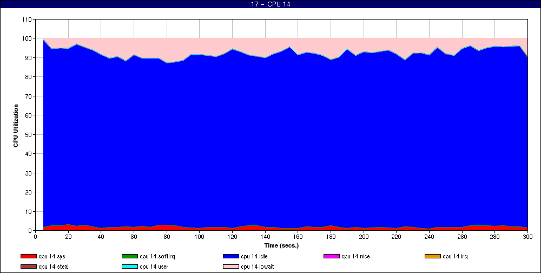This screenshot has width=541, height=273.
Task: Click the 'CPU Utilization' axis label
Action: 16,126
